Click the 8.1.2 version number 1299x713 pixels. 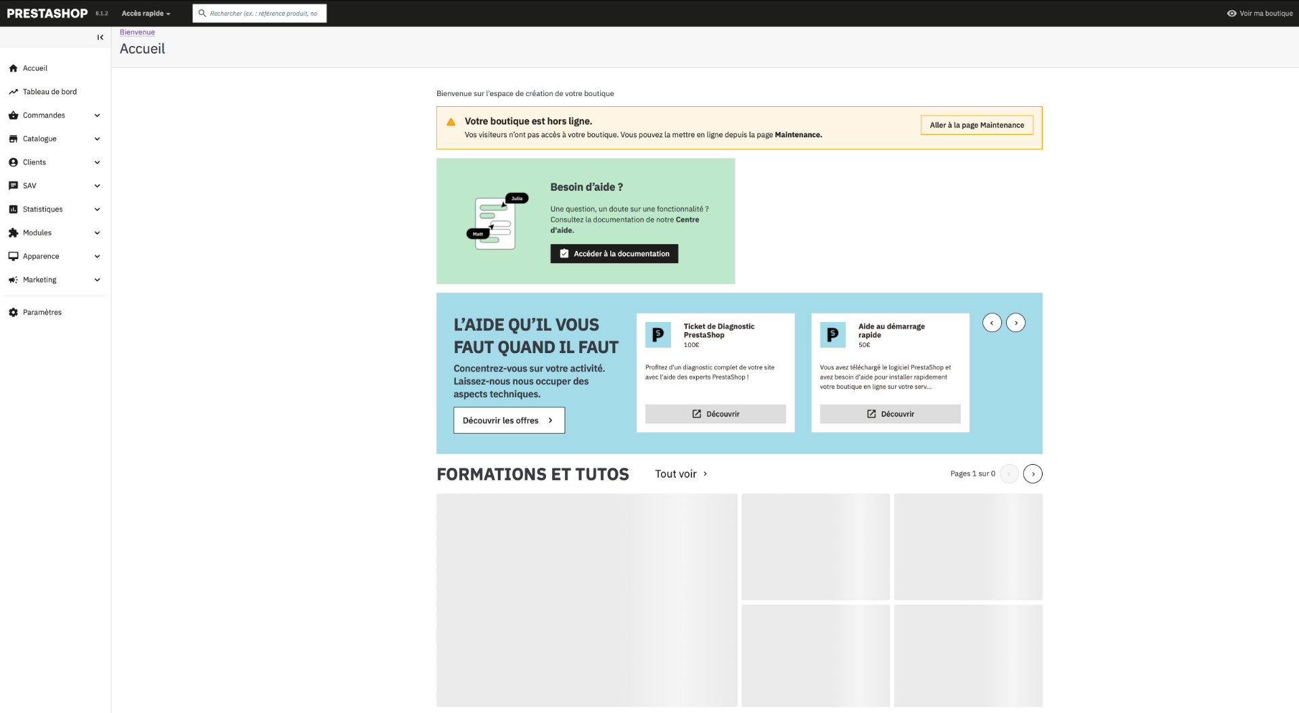pos(101,14)
